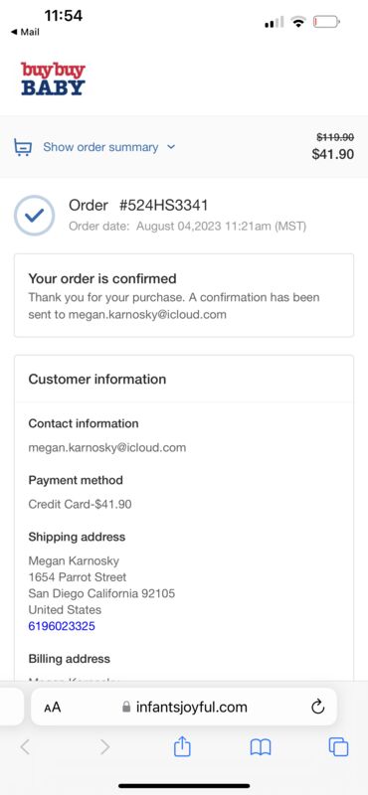Tap the Safari share icon

coord(182,746)
